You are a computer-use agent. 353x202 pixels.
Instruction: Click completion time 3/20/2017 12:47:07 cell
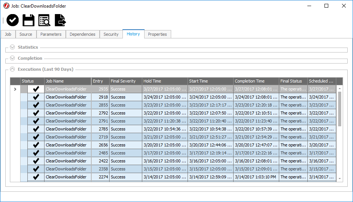[256, 145]
